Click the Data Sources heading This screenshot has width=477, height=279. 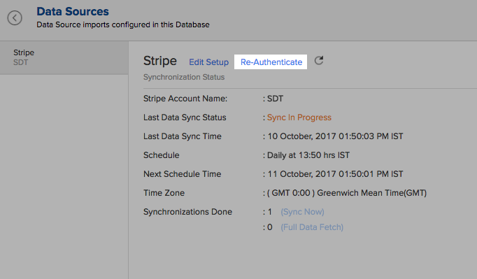73,12
